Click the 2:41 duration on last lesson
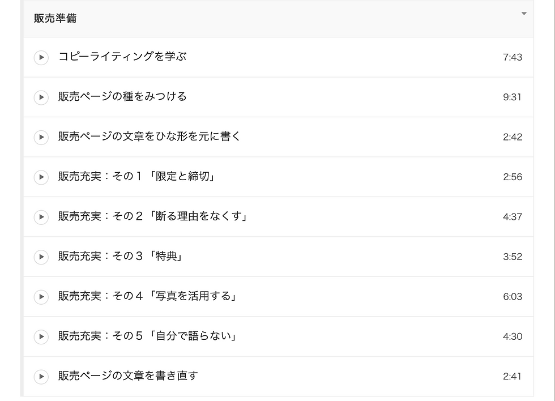Viewport: 555px width, 401px height. point(513,377)
